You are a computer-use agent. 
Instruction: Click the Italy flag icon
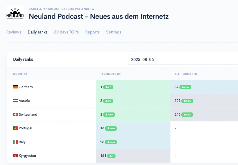point(15,142)
